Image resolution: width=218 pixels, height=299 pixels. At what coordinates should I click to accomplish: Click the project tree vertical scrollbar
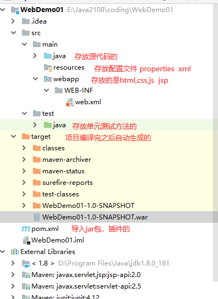215,143
